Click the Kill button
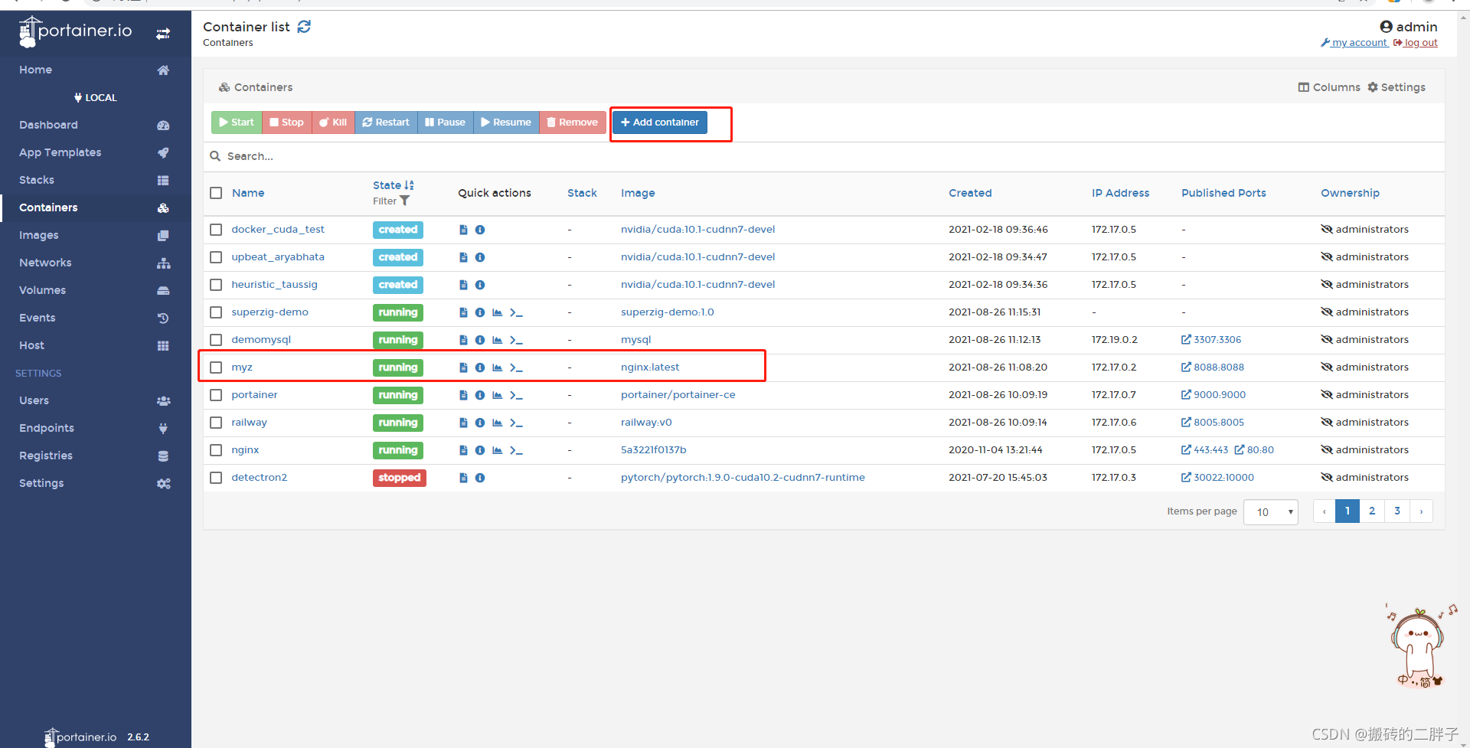 (333, 122)
